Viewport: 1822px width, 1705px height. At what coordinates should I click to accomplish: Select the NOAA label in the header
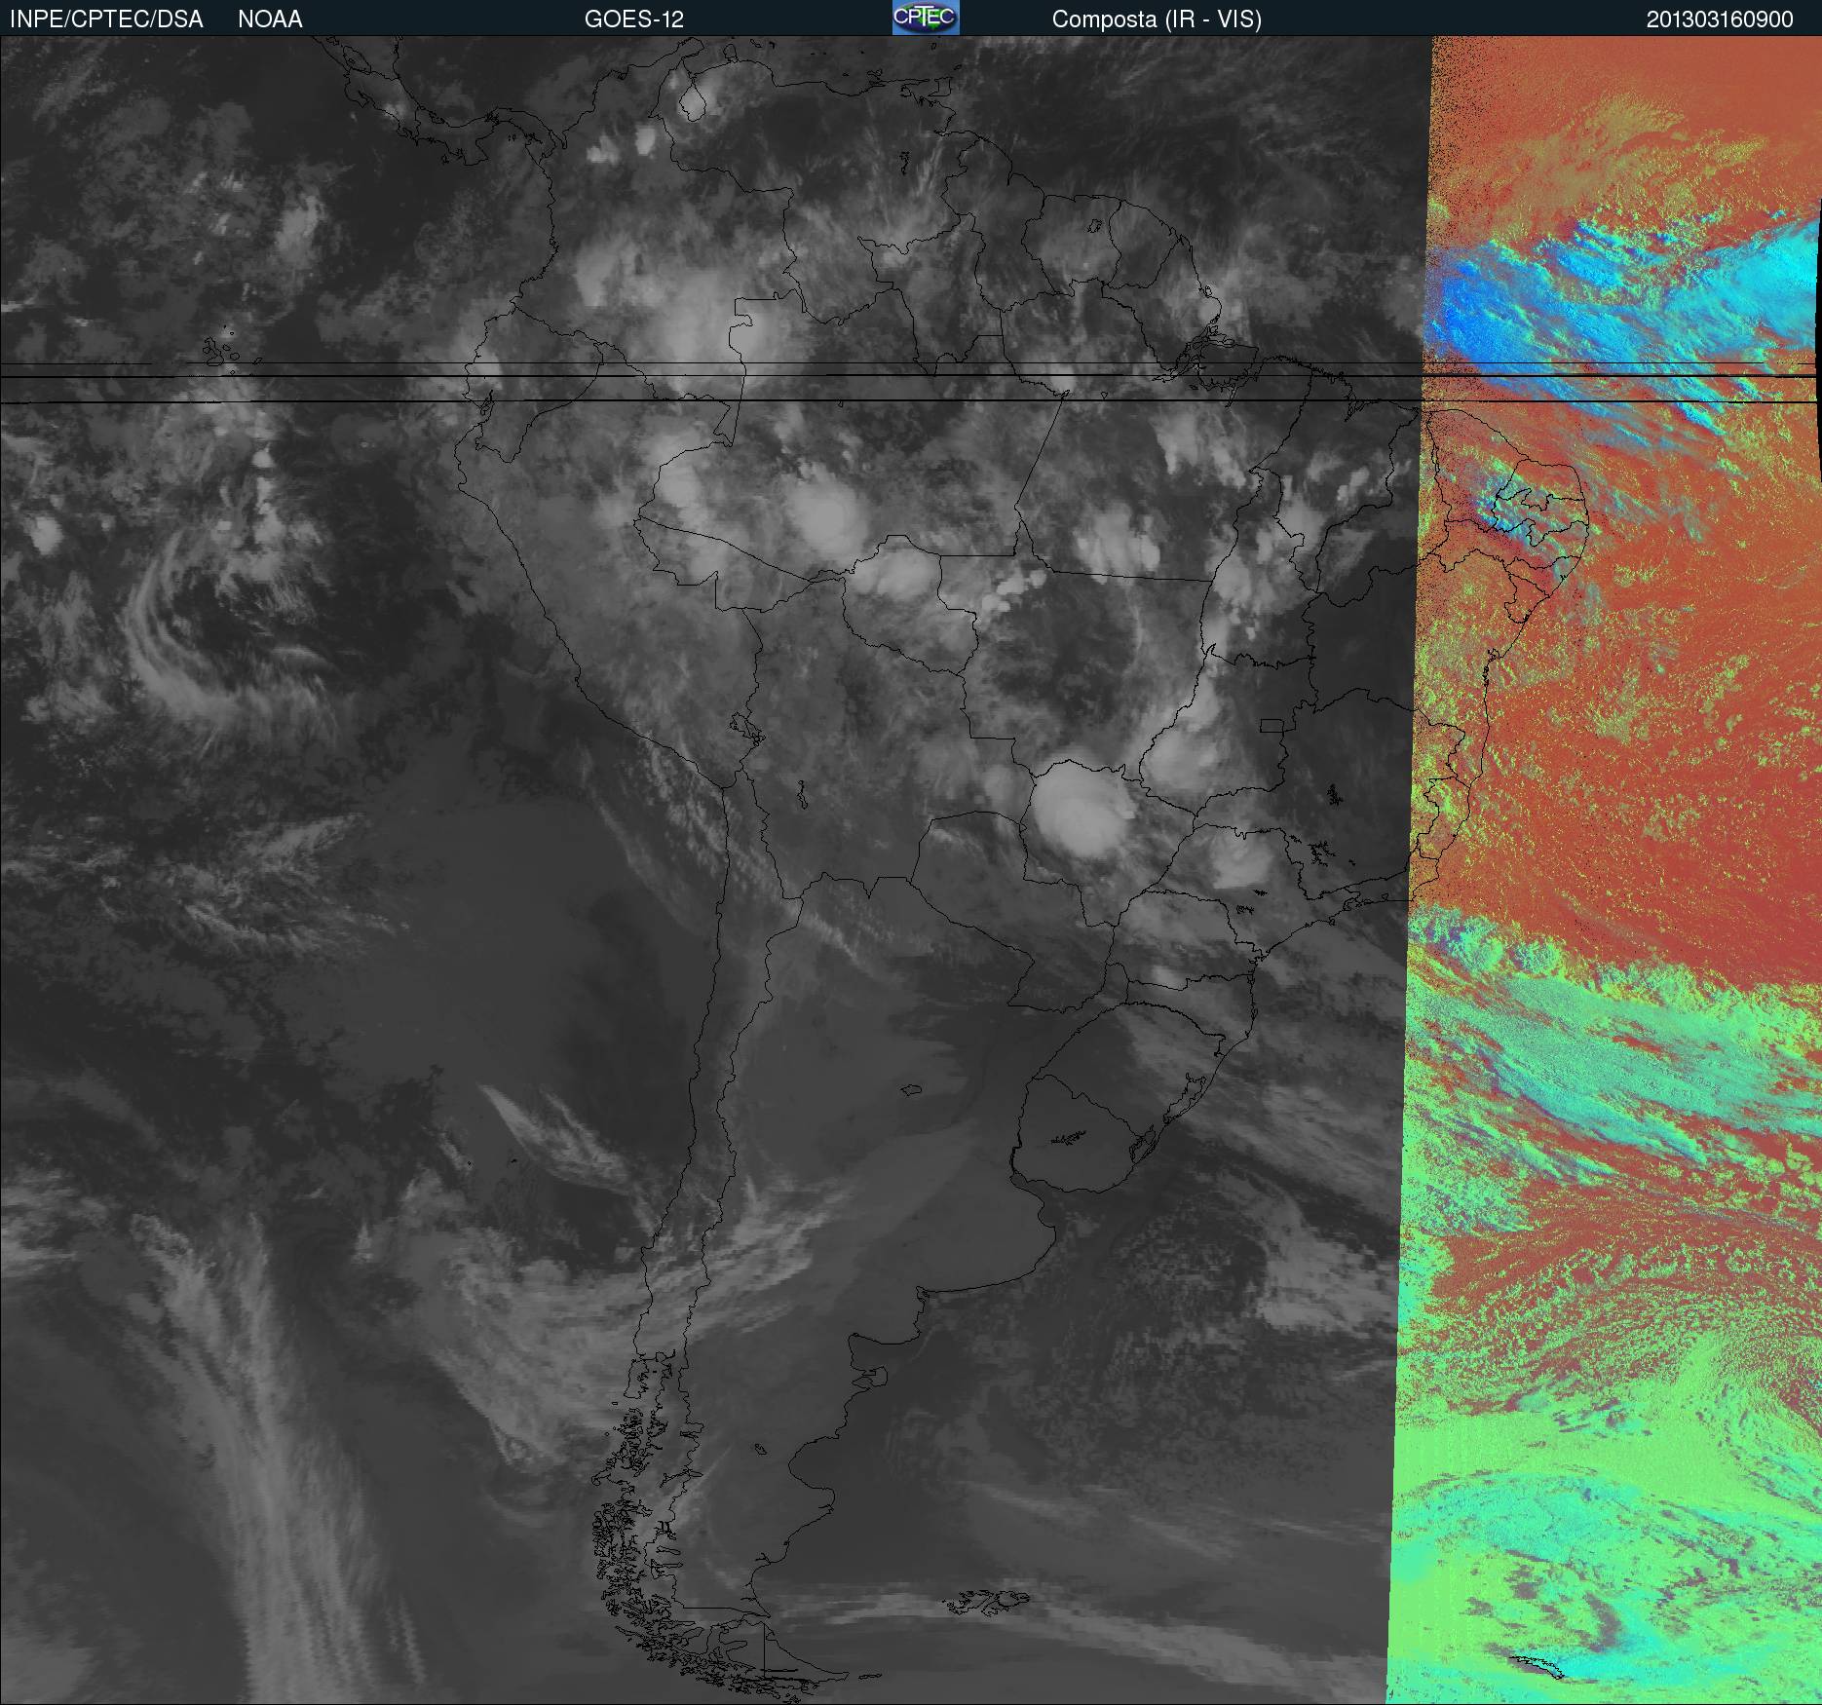tap(270, 19)
